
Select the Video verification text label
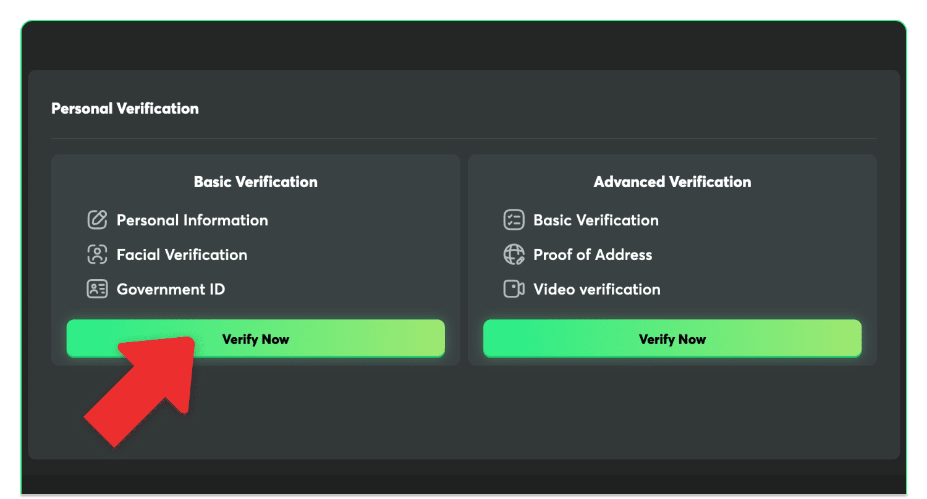(x=597, y=290)
